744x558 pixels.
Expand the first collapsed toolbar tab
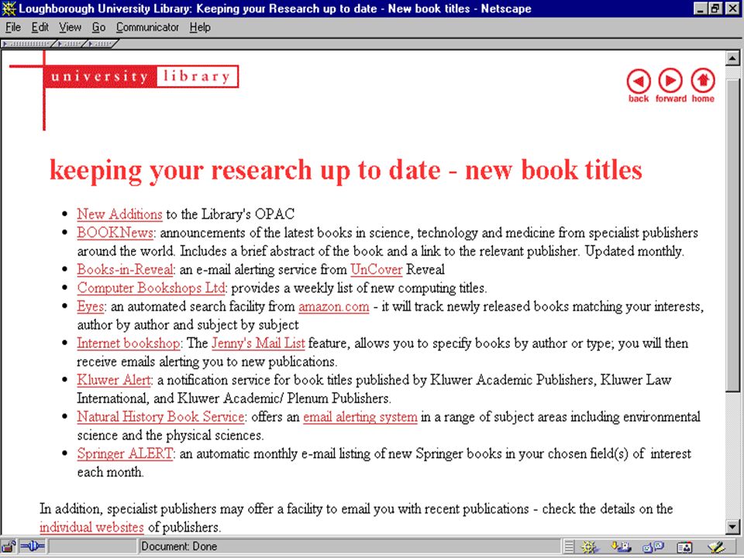point(28,43)
